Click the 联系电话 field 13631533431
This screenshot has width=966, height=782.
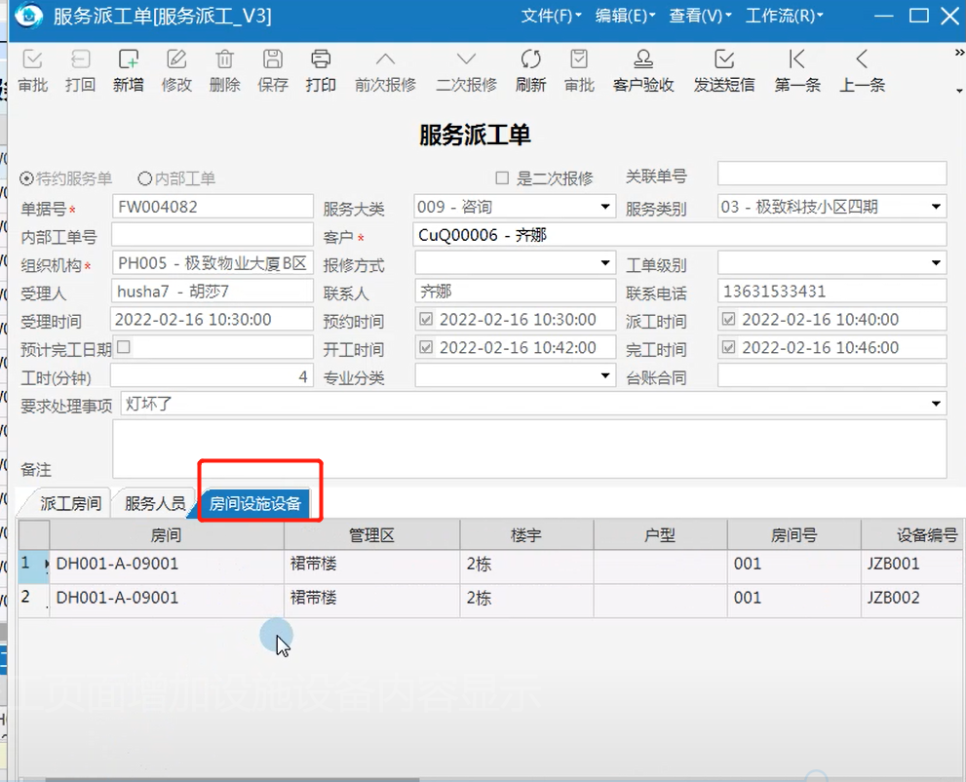[x=831, y=291]
